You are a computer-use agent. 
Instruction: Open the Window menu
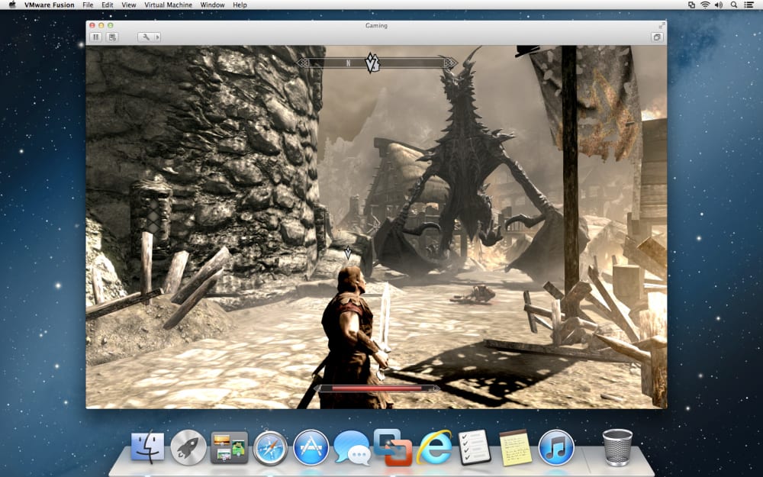click(x=212, y=5)
